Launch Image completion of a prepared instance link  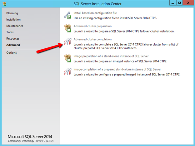pyautogui.click(x=117, y=69)
